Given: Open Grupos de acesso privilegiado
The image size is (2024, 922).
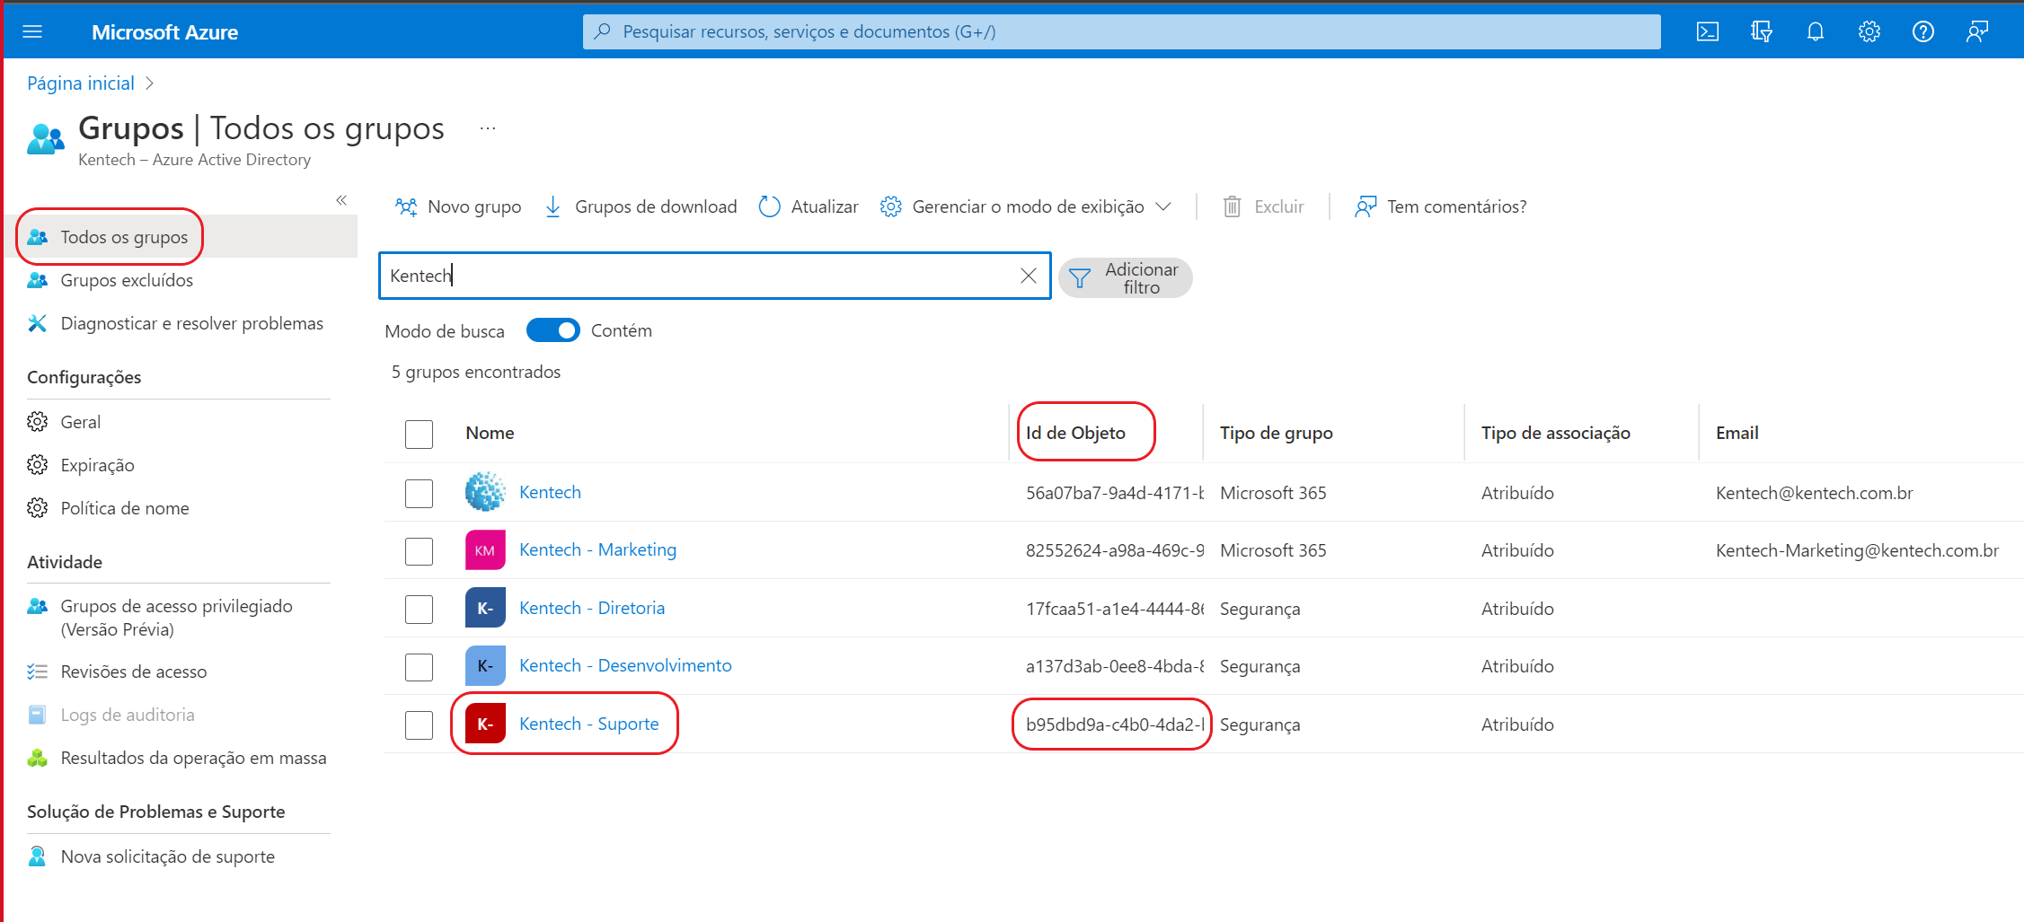Looking at the screenshot, I should [176, 618].
